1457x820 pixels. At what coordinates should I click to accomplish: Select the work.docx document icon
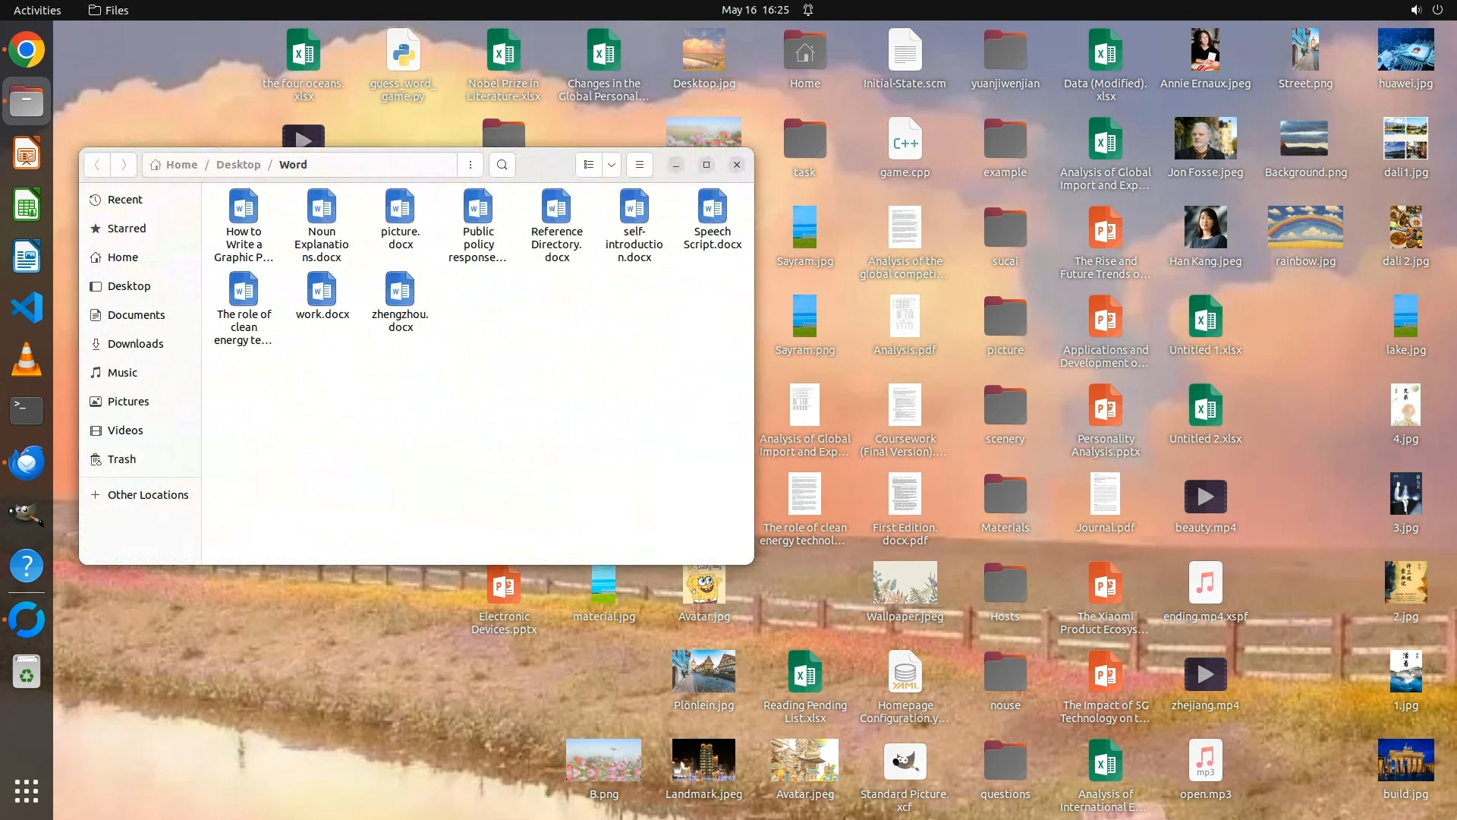pyautogui.click(x=322, y=290)
